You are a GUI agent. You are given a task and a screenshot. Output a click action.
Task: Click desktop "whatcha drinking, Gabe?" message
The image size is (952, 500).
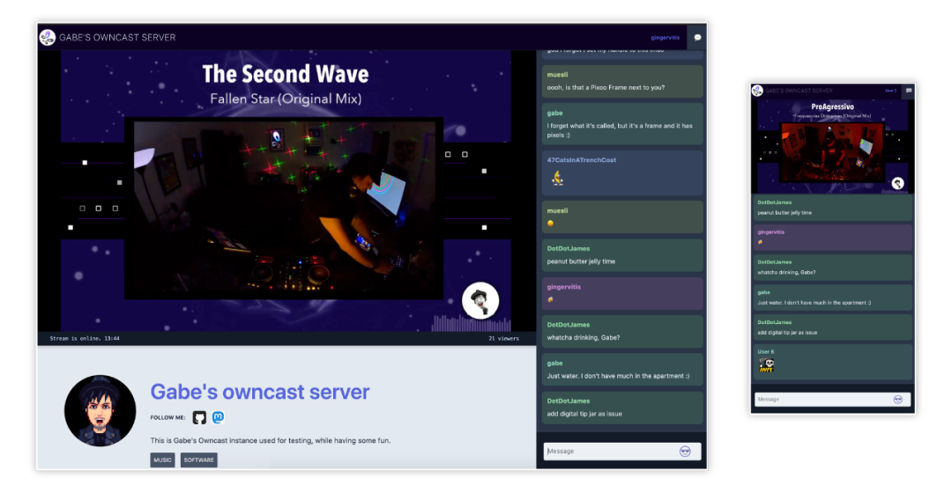tap(622, 332)
